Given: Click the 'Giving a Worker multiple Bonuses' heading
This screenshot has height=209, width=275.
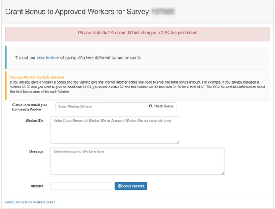Looking at the screenshot, I should pyautogui.click(x=37, y=78).
